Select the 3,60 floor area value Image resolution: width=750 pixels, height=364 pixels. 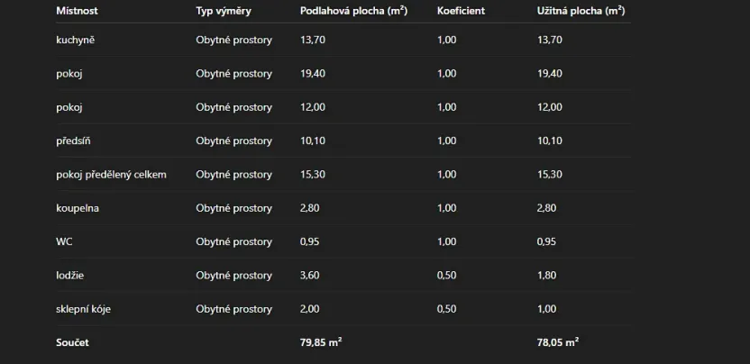(310, 275)
